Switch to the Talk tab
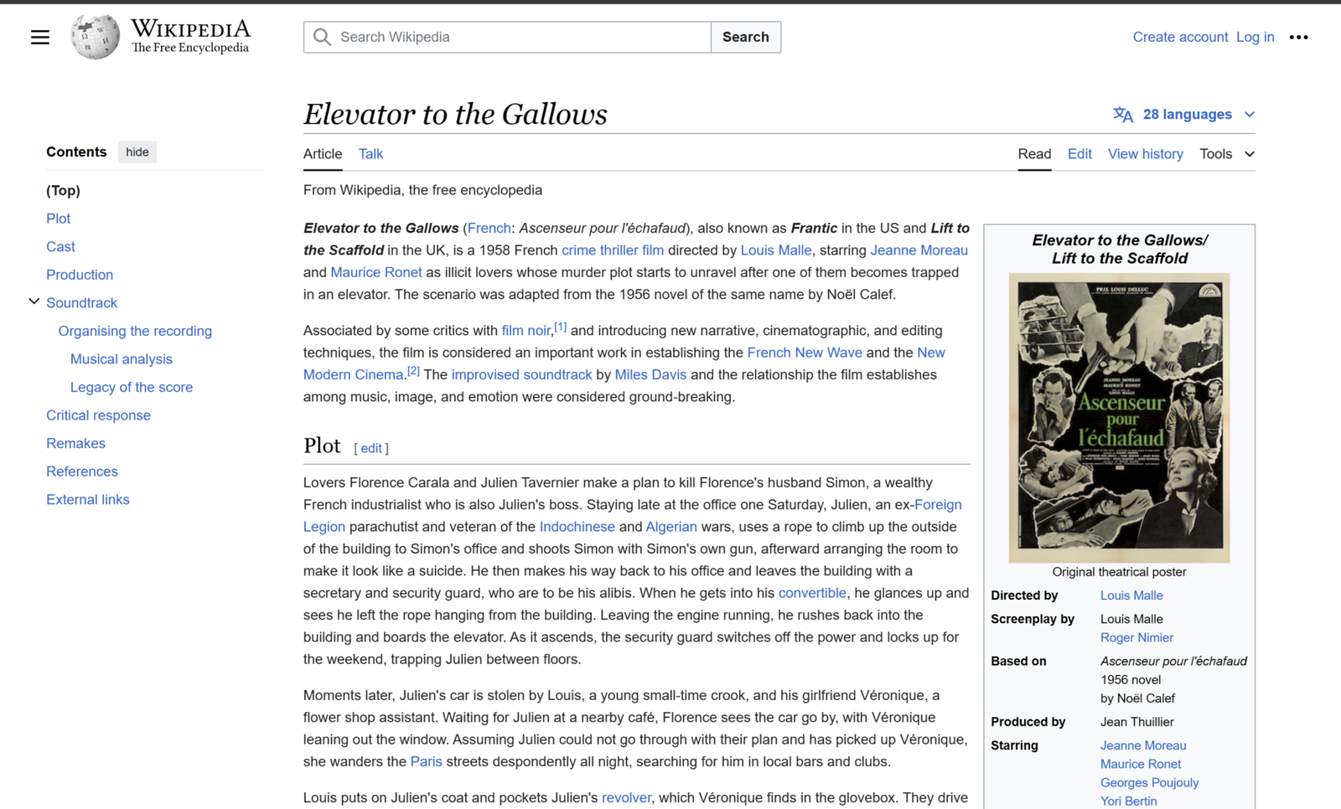Viewport: 1341px width, 809px height. click(370, 154)
